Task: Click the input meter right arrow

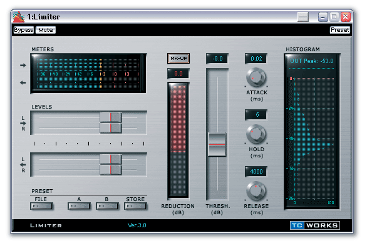Action: [23, 66]
